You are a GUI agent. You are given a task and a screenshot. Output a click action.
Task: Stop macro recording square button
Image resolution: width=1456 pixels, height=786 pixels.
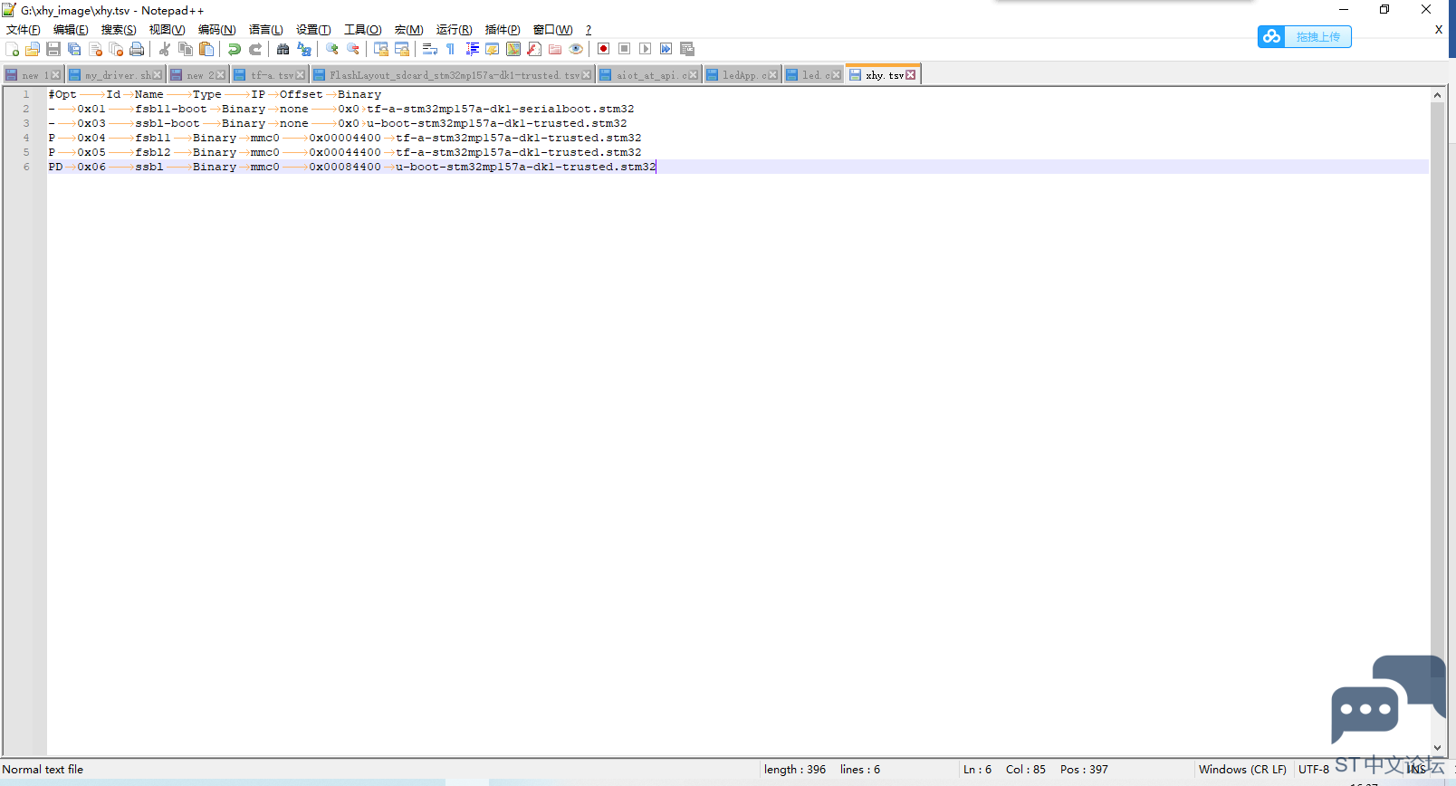coord(625,49)
